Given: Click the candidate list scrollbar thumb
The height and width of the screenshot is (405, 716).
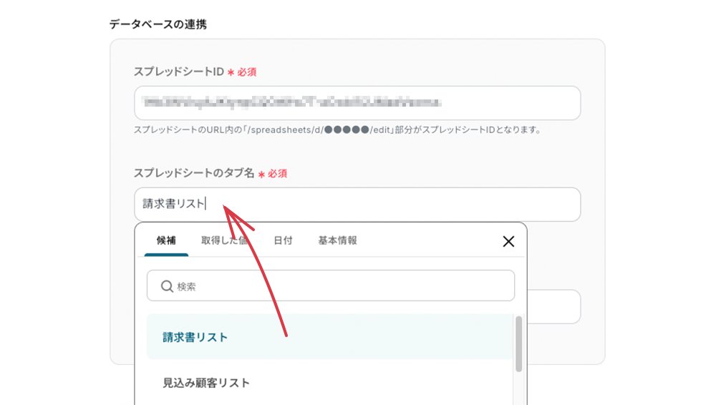Looking at the screenshot, I should coord(518,343).
